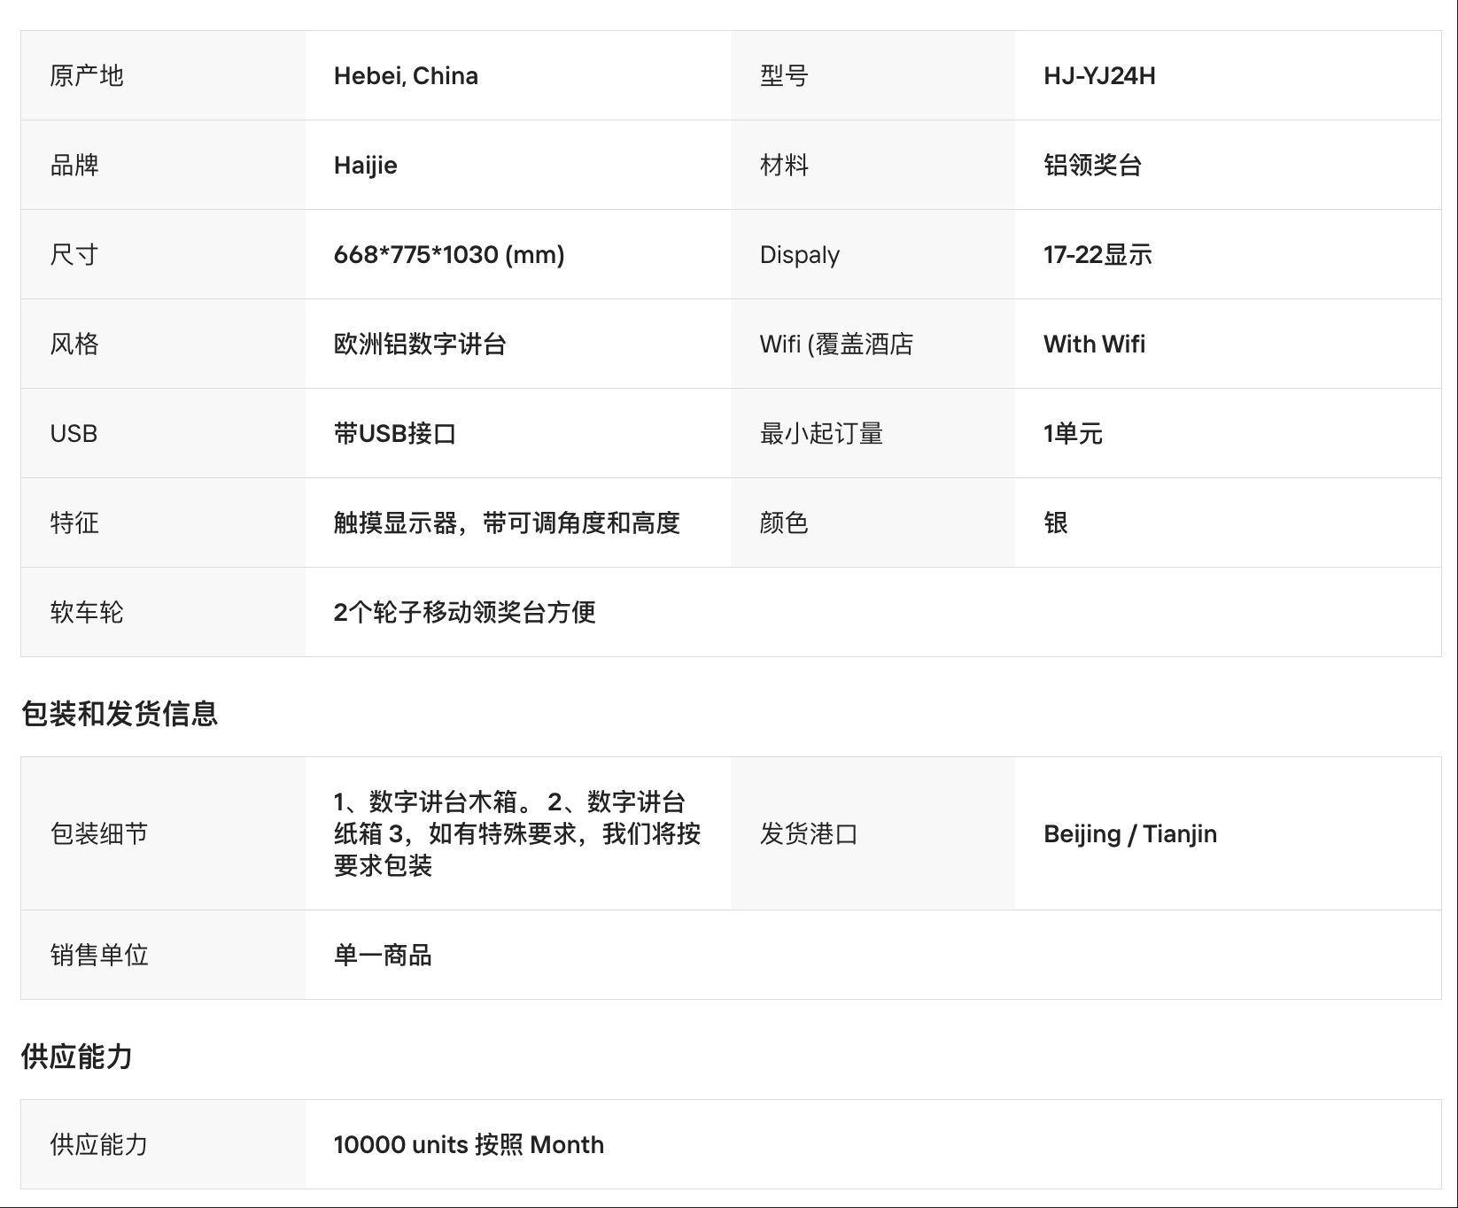Select the 'Beijing / Tianjin' port value
Screen dimensions: 1458x1208
[x=1130, y=834]
